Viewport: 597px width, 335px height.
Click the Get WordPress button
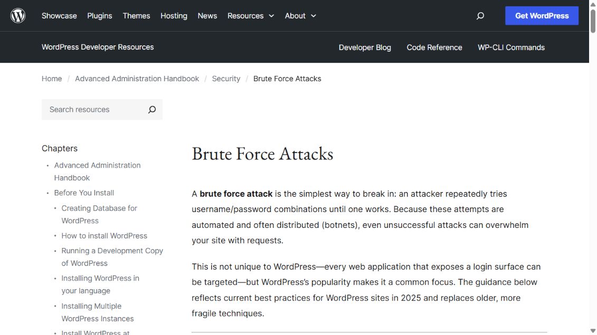point(542,16)
